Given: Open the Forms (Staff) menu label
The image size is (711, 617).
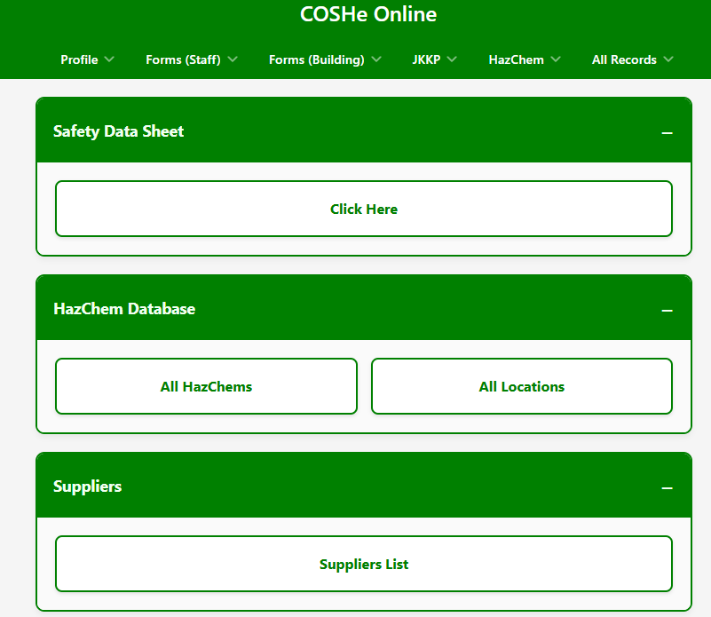Looking at the screenshot, I should 183,59.
